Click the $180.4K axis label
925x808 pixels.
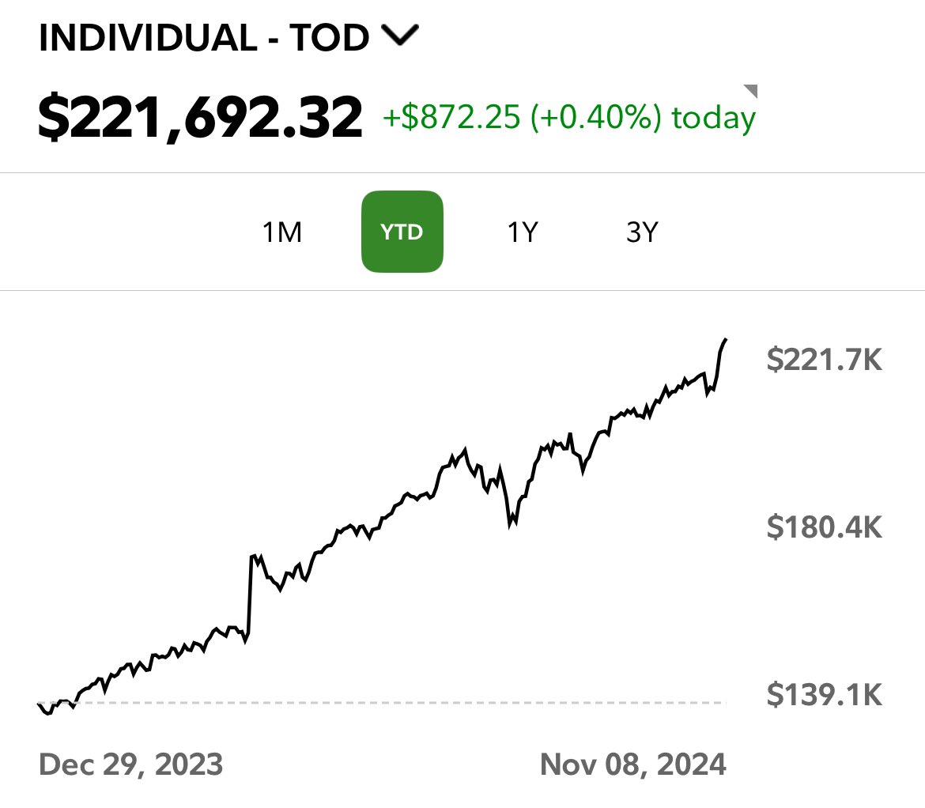tap(824, 527)
